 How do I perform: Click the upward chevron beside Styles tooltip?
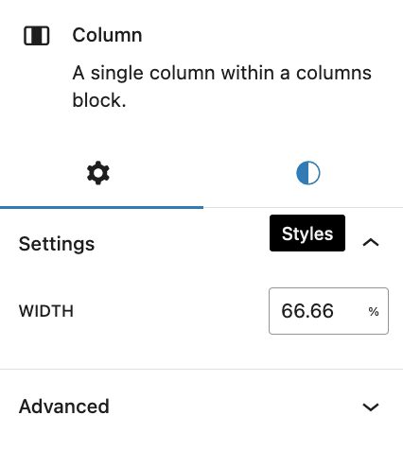pyautogui.click(x=371, y=243)
